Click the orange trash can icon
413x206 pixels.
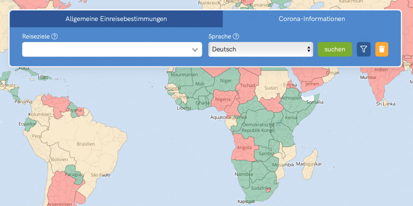(382, 49)
